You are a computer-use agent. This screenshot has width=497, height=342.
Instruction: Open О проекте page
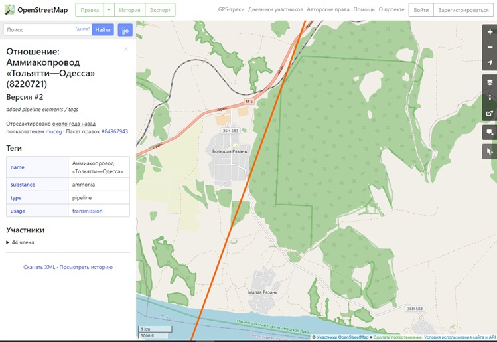point(391,9)
